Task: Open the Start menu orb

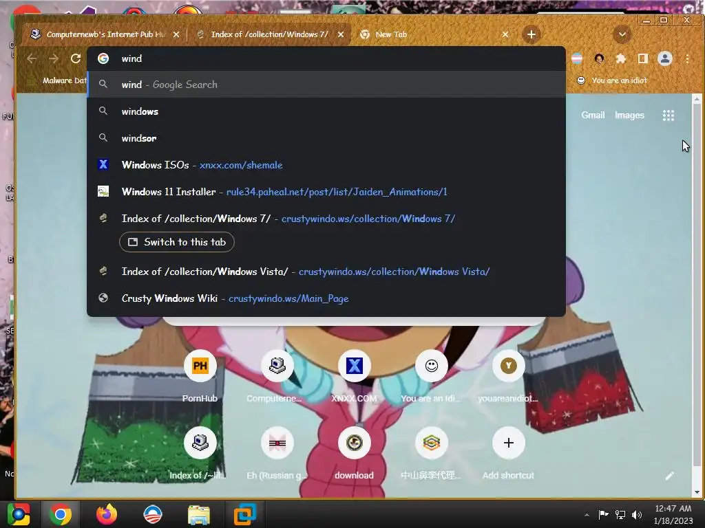Action: point(19,514)
